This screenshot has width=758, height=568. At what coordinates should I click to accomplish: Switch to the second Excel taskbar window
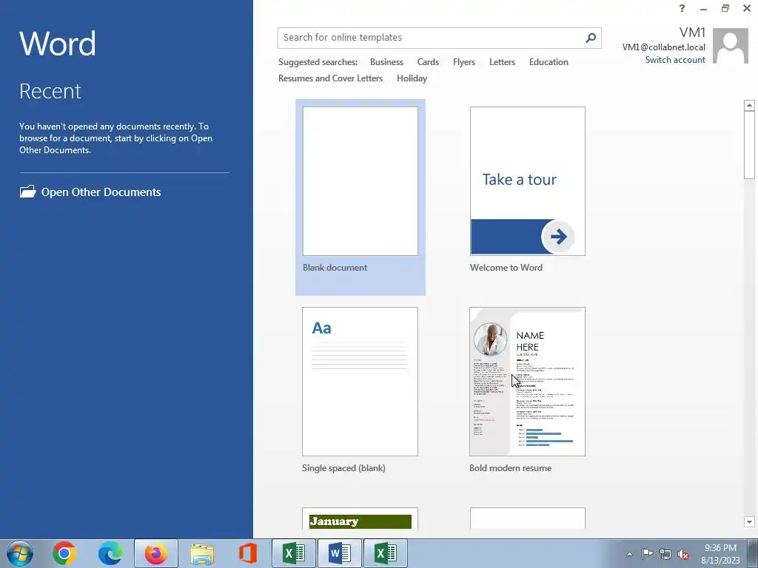click(386, 553)
